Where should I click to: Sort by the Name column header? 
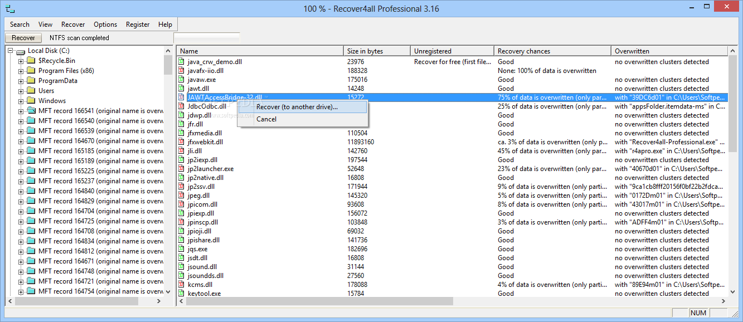260,51
